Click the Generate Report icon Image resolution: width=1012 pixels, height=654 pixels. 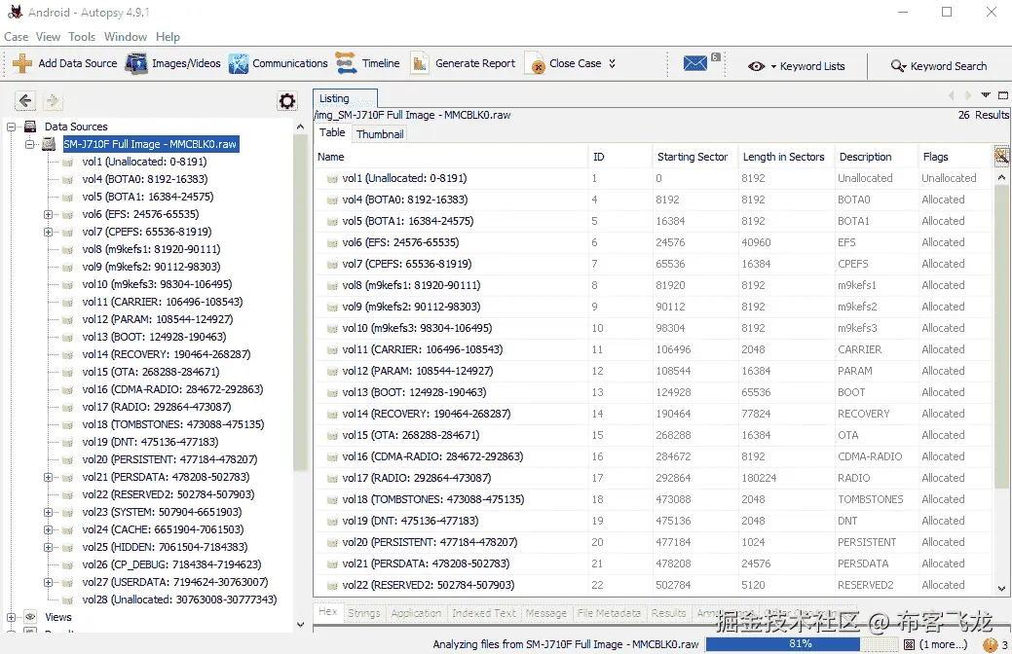(420, 63)
